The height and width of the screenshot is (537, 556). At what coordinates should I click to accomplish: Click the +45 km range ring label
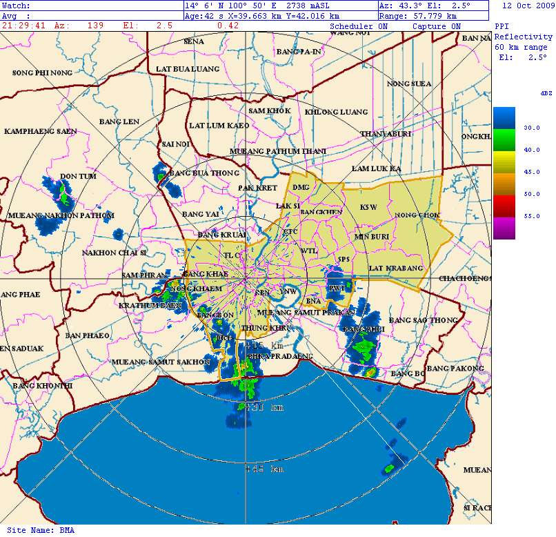(264, 469)
